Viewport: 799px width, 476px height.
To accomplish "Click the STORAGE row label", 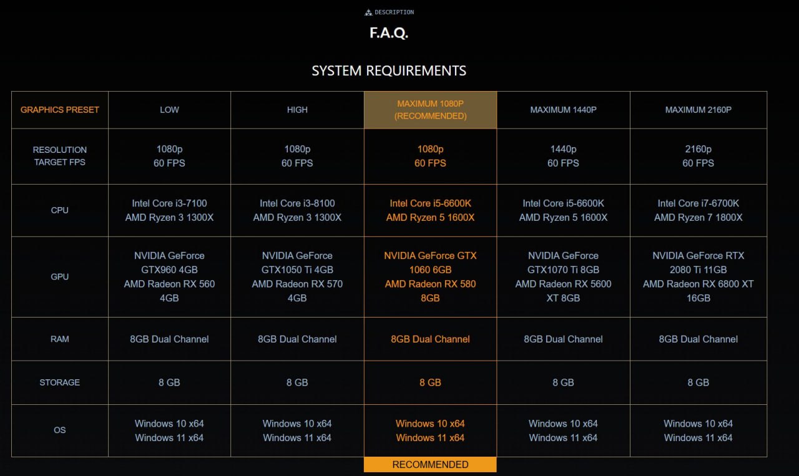I will (60, 382).
